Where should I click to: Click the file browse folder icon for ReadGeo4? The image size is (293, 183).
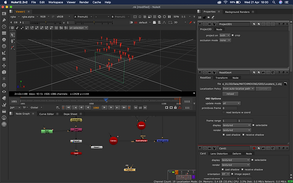coord(285,84)
